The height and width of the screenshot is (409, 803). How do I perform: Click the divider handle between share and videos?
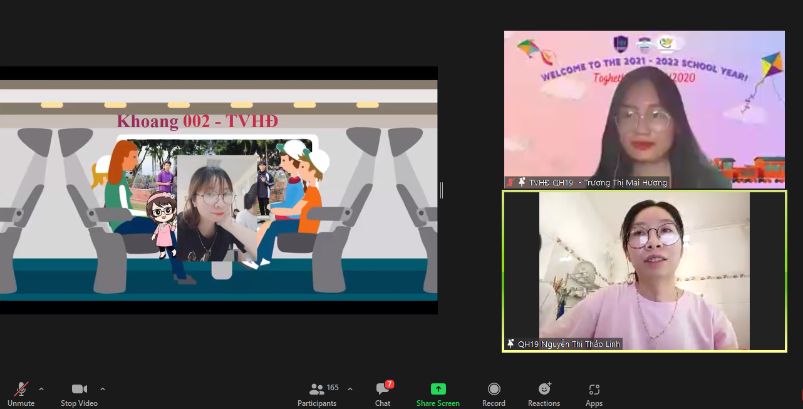(442, 190)
